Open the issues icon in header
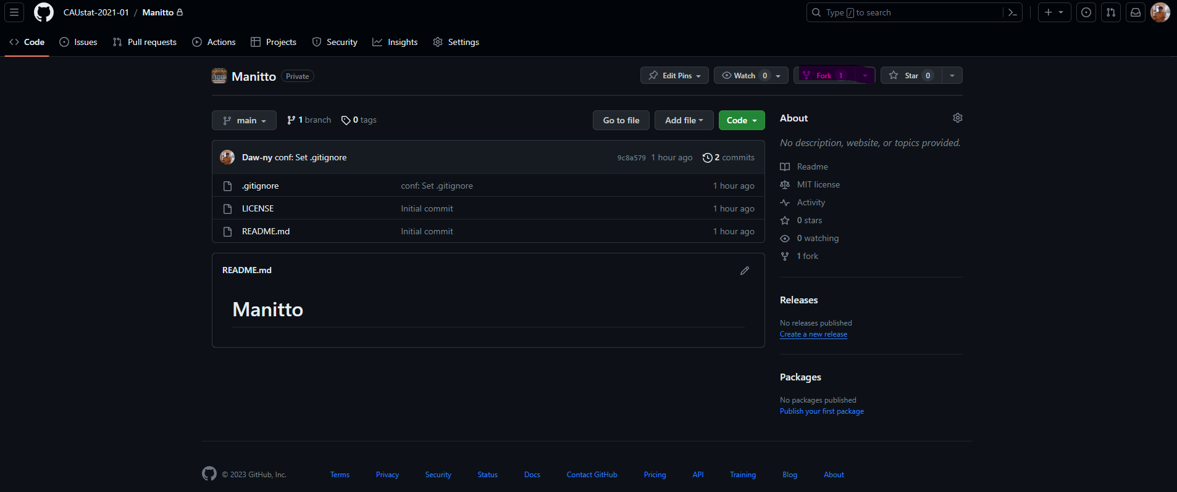 pyautogui.click(x=1086, y=12)
